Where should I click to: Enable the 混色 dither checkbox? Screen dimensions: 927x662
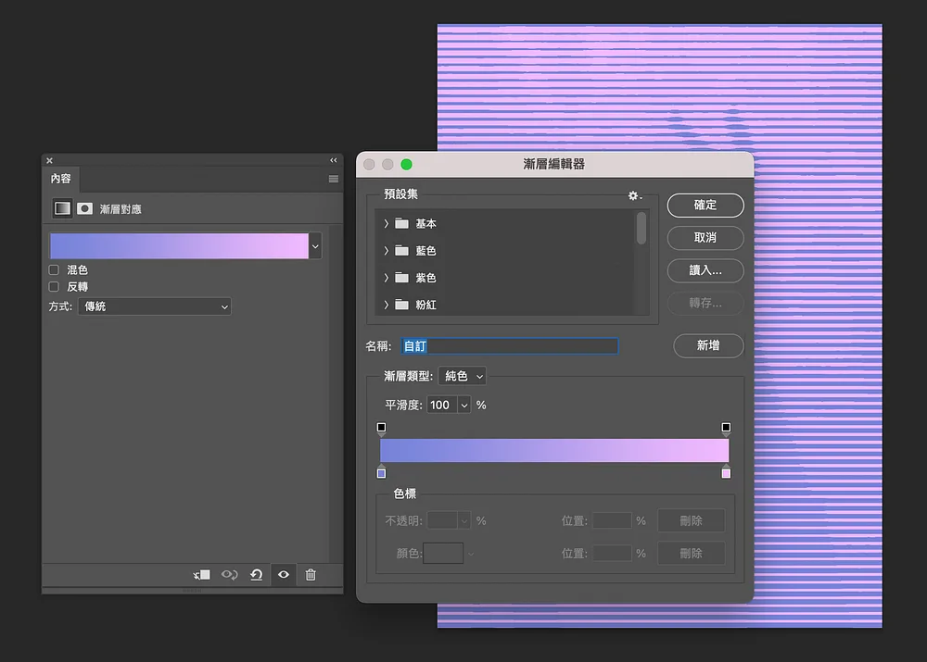click(x=54, y=269)
